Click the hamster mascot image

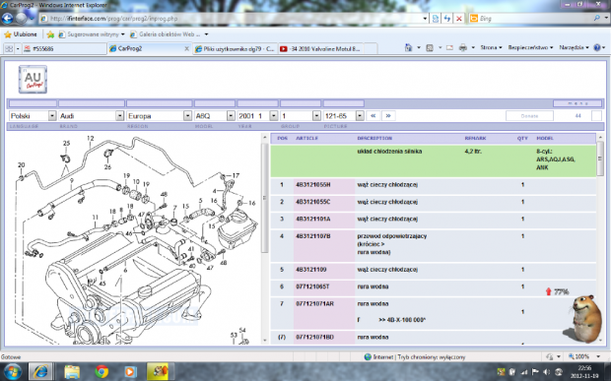(585, 318)
